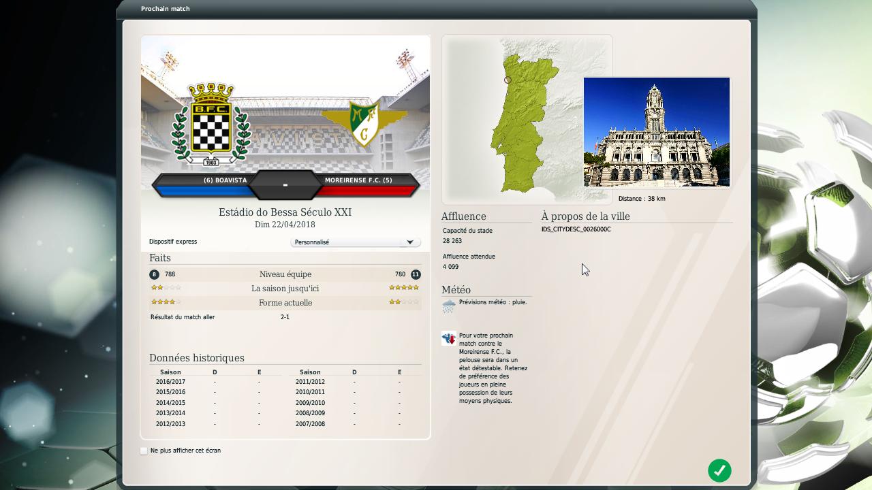Click the first-leg result '2-1'
The height and width of the screenshot is (490, 872).
[x=285, y=317]
